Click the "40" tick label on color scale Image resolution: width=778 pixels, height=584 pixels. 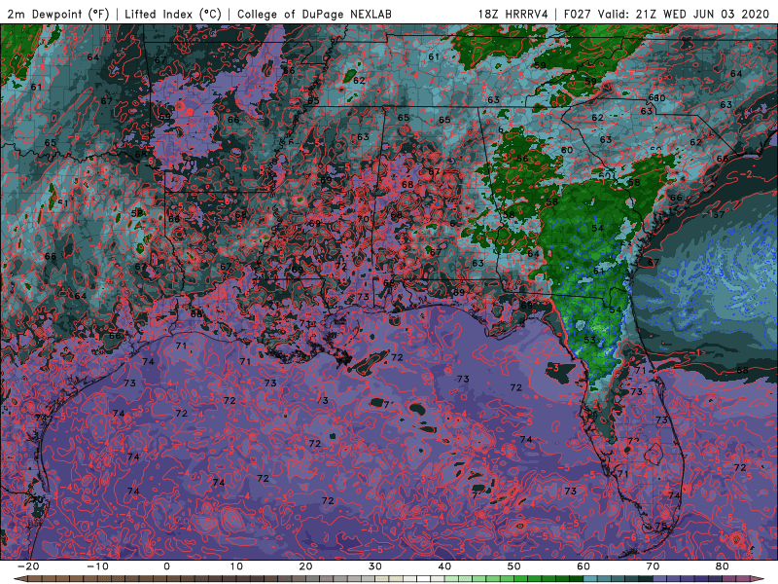444,566
